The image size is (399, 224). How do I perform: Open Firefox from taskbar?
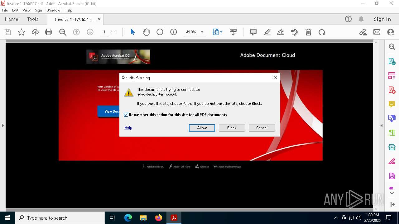(159, 218)
